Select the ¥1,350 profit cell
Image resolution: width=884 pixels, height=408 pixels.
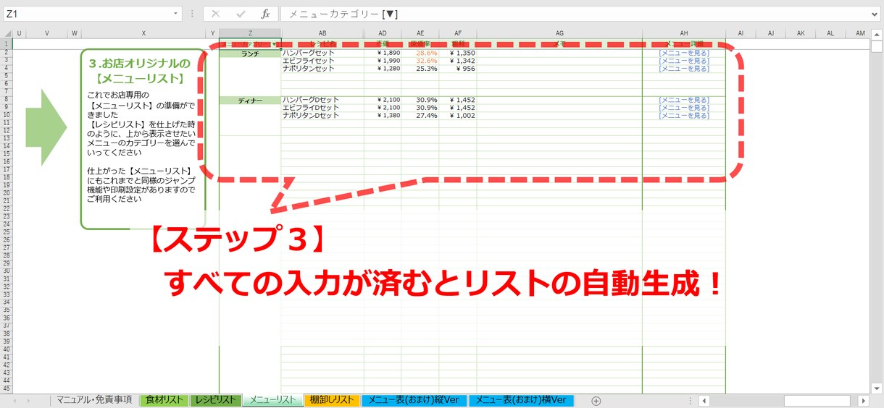458,53
